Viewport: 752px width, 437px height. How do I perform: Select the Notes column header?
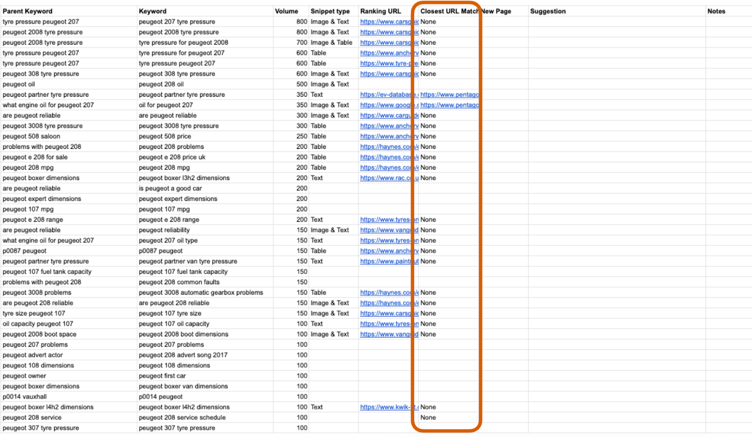716,11
